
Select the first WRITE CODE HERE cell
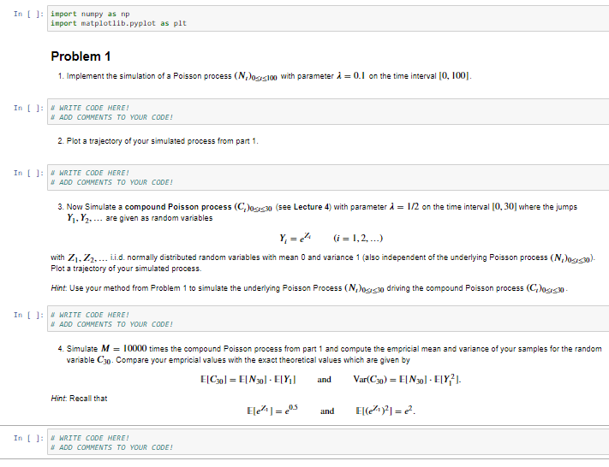[x=328, y=112]
